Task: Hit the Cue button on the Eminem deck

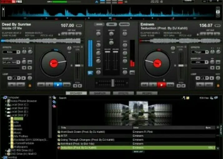Action: 145,85
